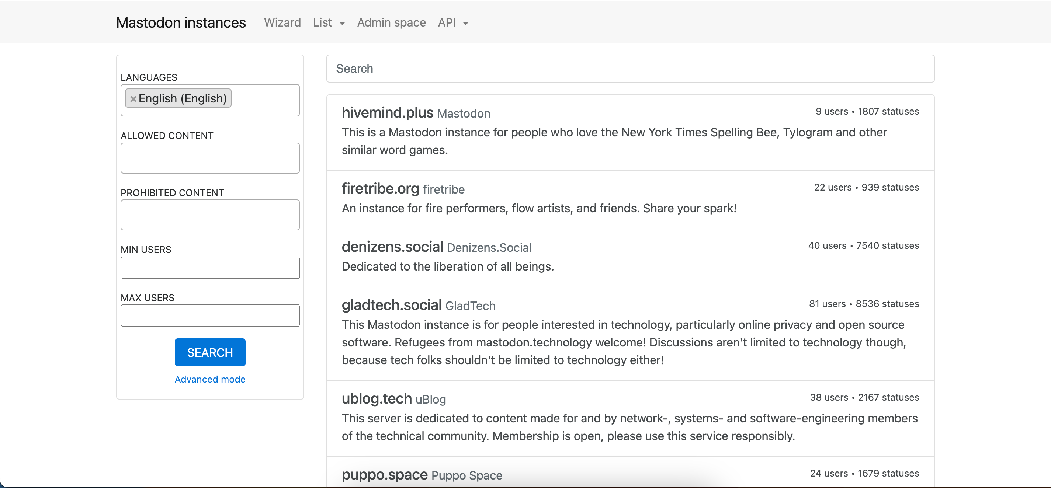Click the Prohibited Content input box
Image resolution: width=1051 pixels, height=488 pixels.
[x=210, y=215]
